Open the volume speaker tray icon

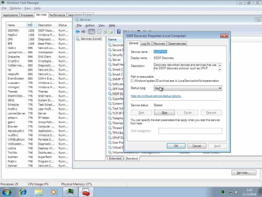[x=237, y=192]
